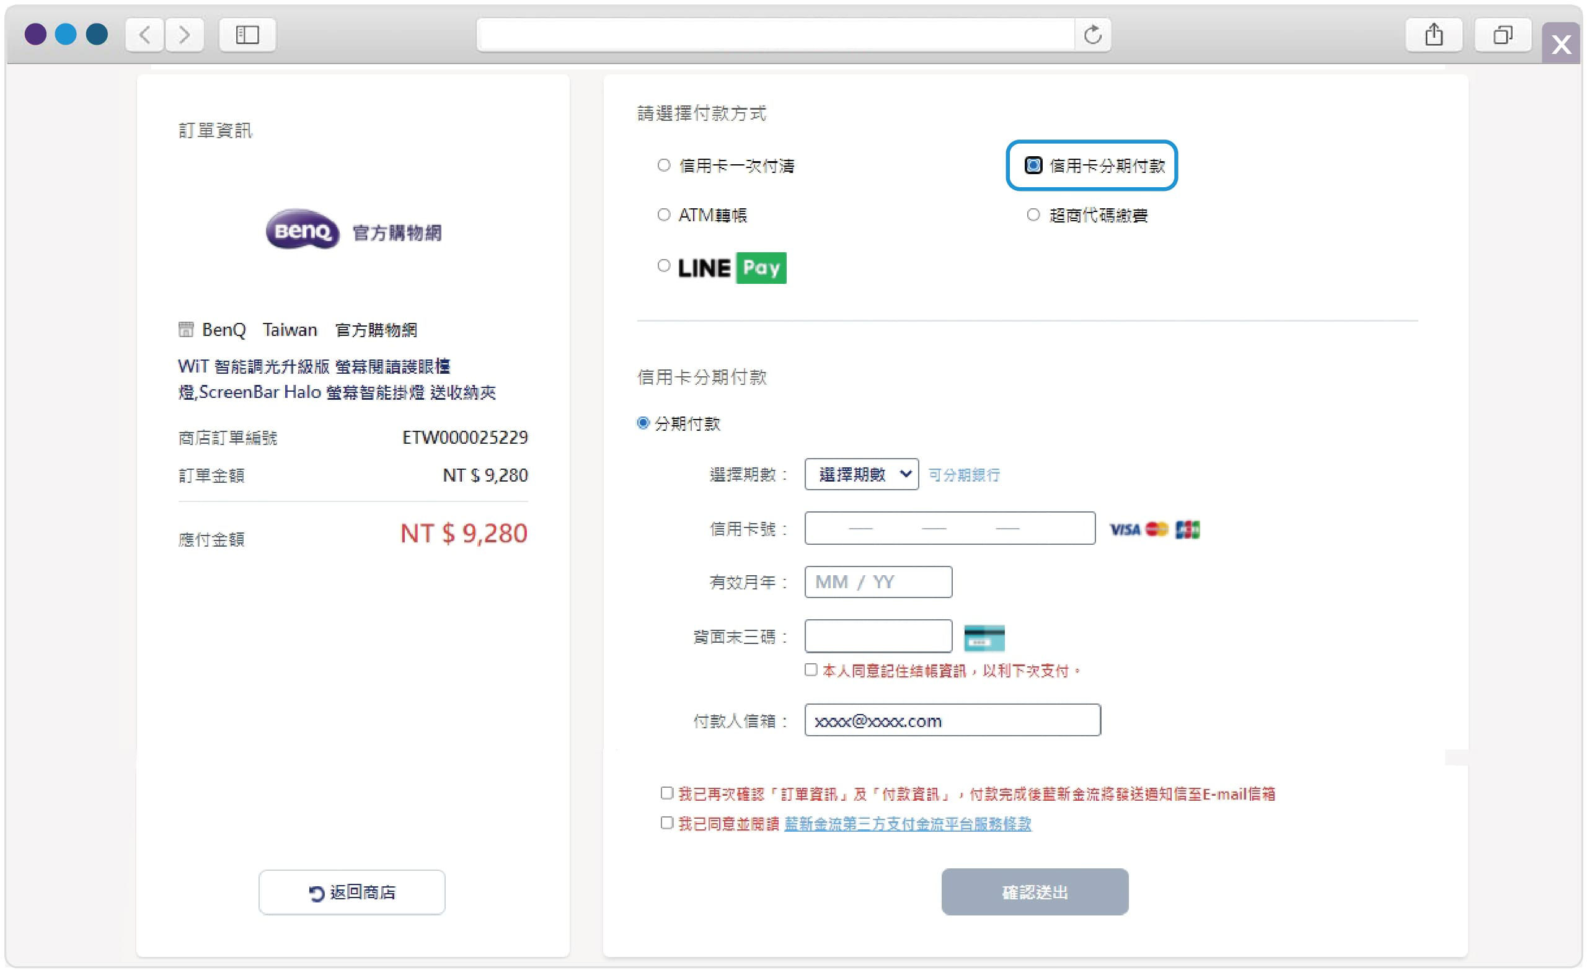
Task: Click the store icon beside BenQ Taiwan
Action: coord(185,330)
